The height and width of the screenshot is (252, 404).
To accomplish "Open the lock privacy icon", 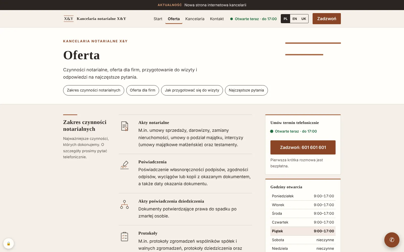I will point(9,243).
